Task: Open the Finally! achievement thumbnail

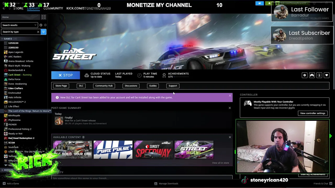Action: 59,121
